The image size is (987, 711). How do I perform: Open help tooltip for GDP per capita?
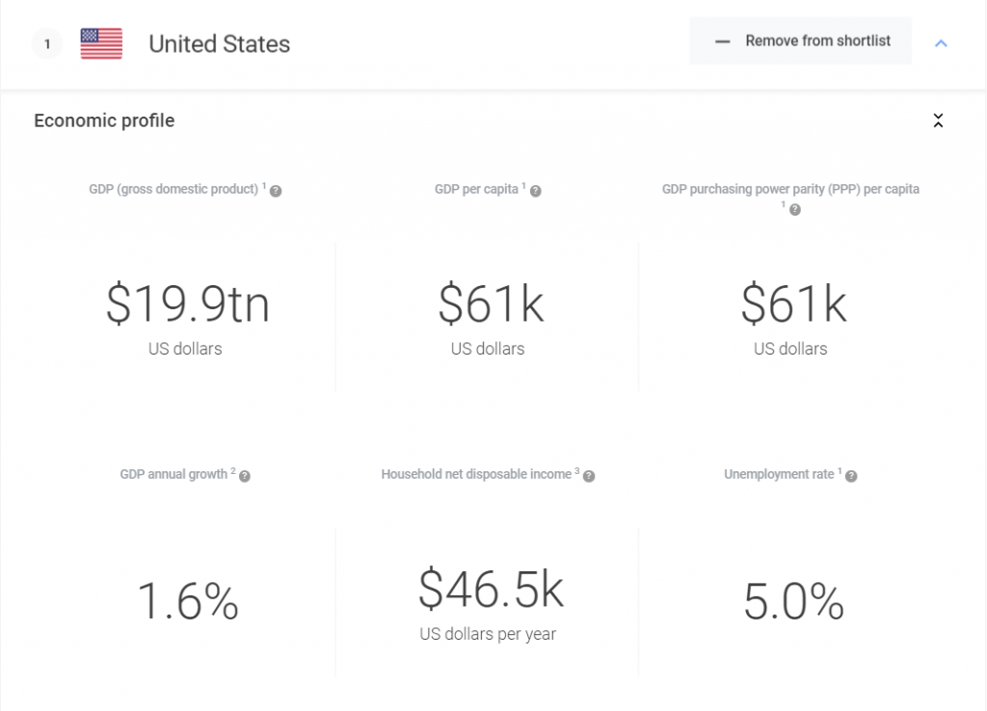[536, 192]
